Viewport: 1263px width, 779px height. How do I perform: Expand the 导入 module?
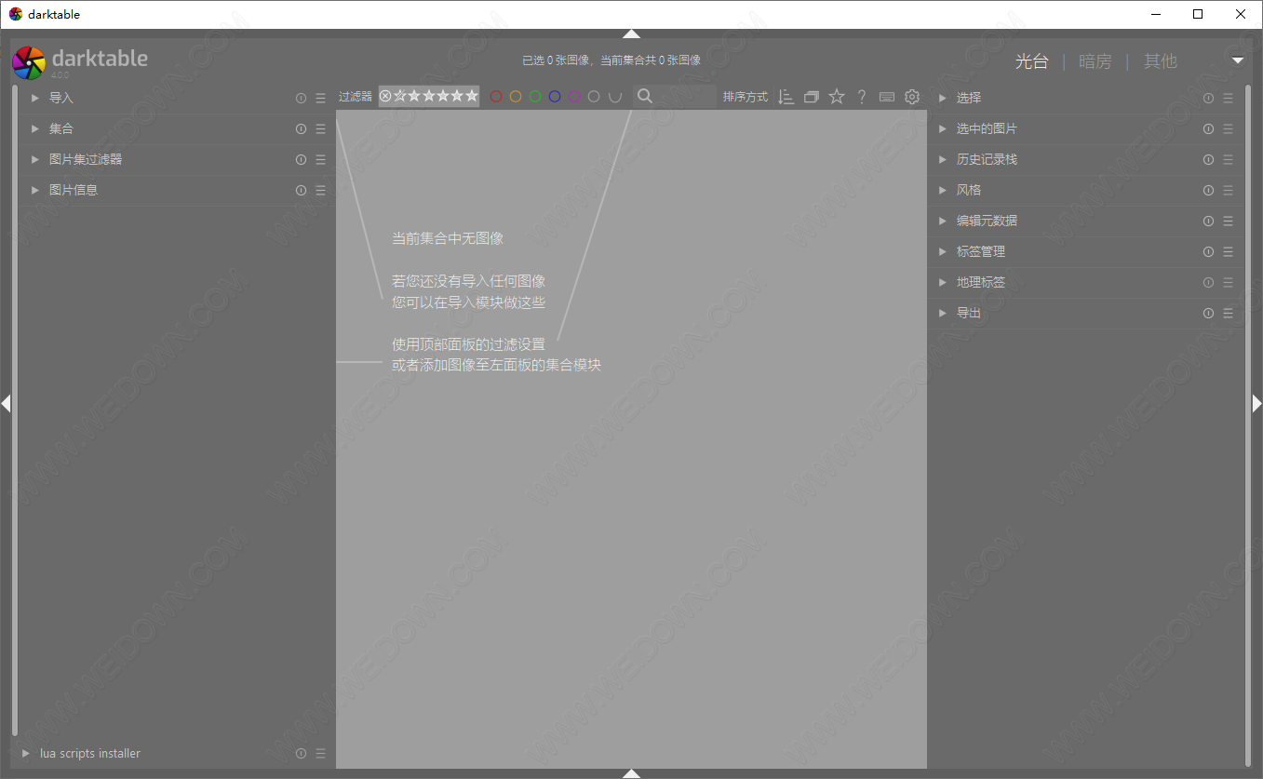tap(35, 98)
